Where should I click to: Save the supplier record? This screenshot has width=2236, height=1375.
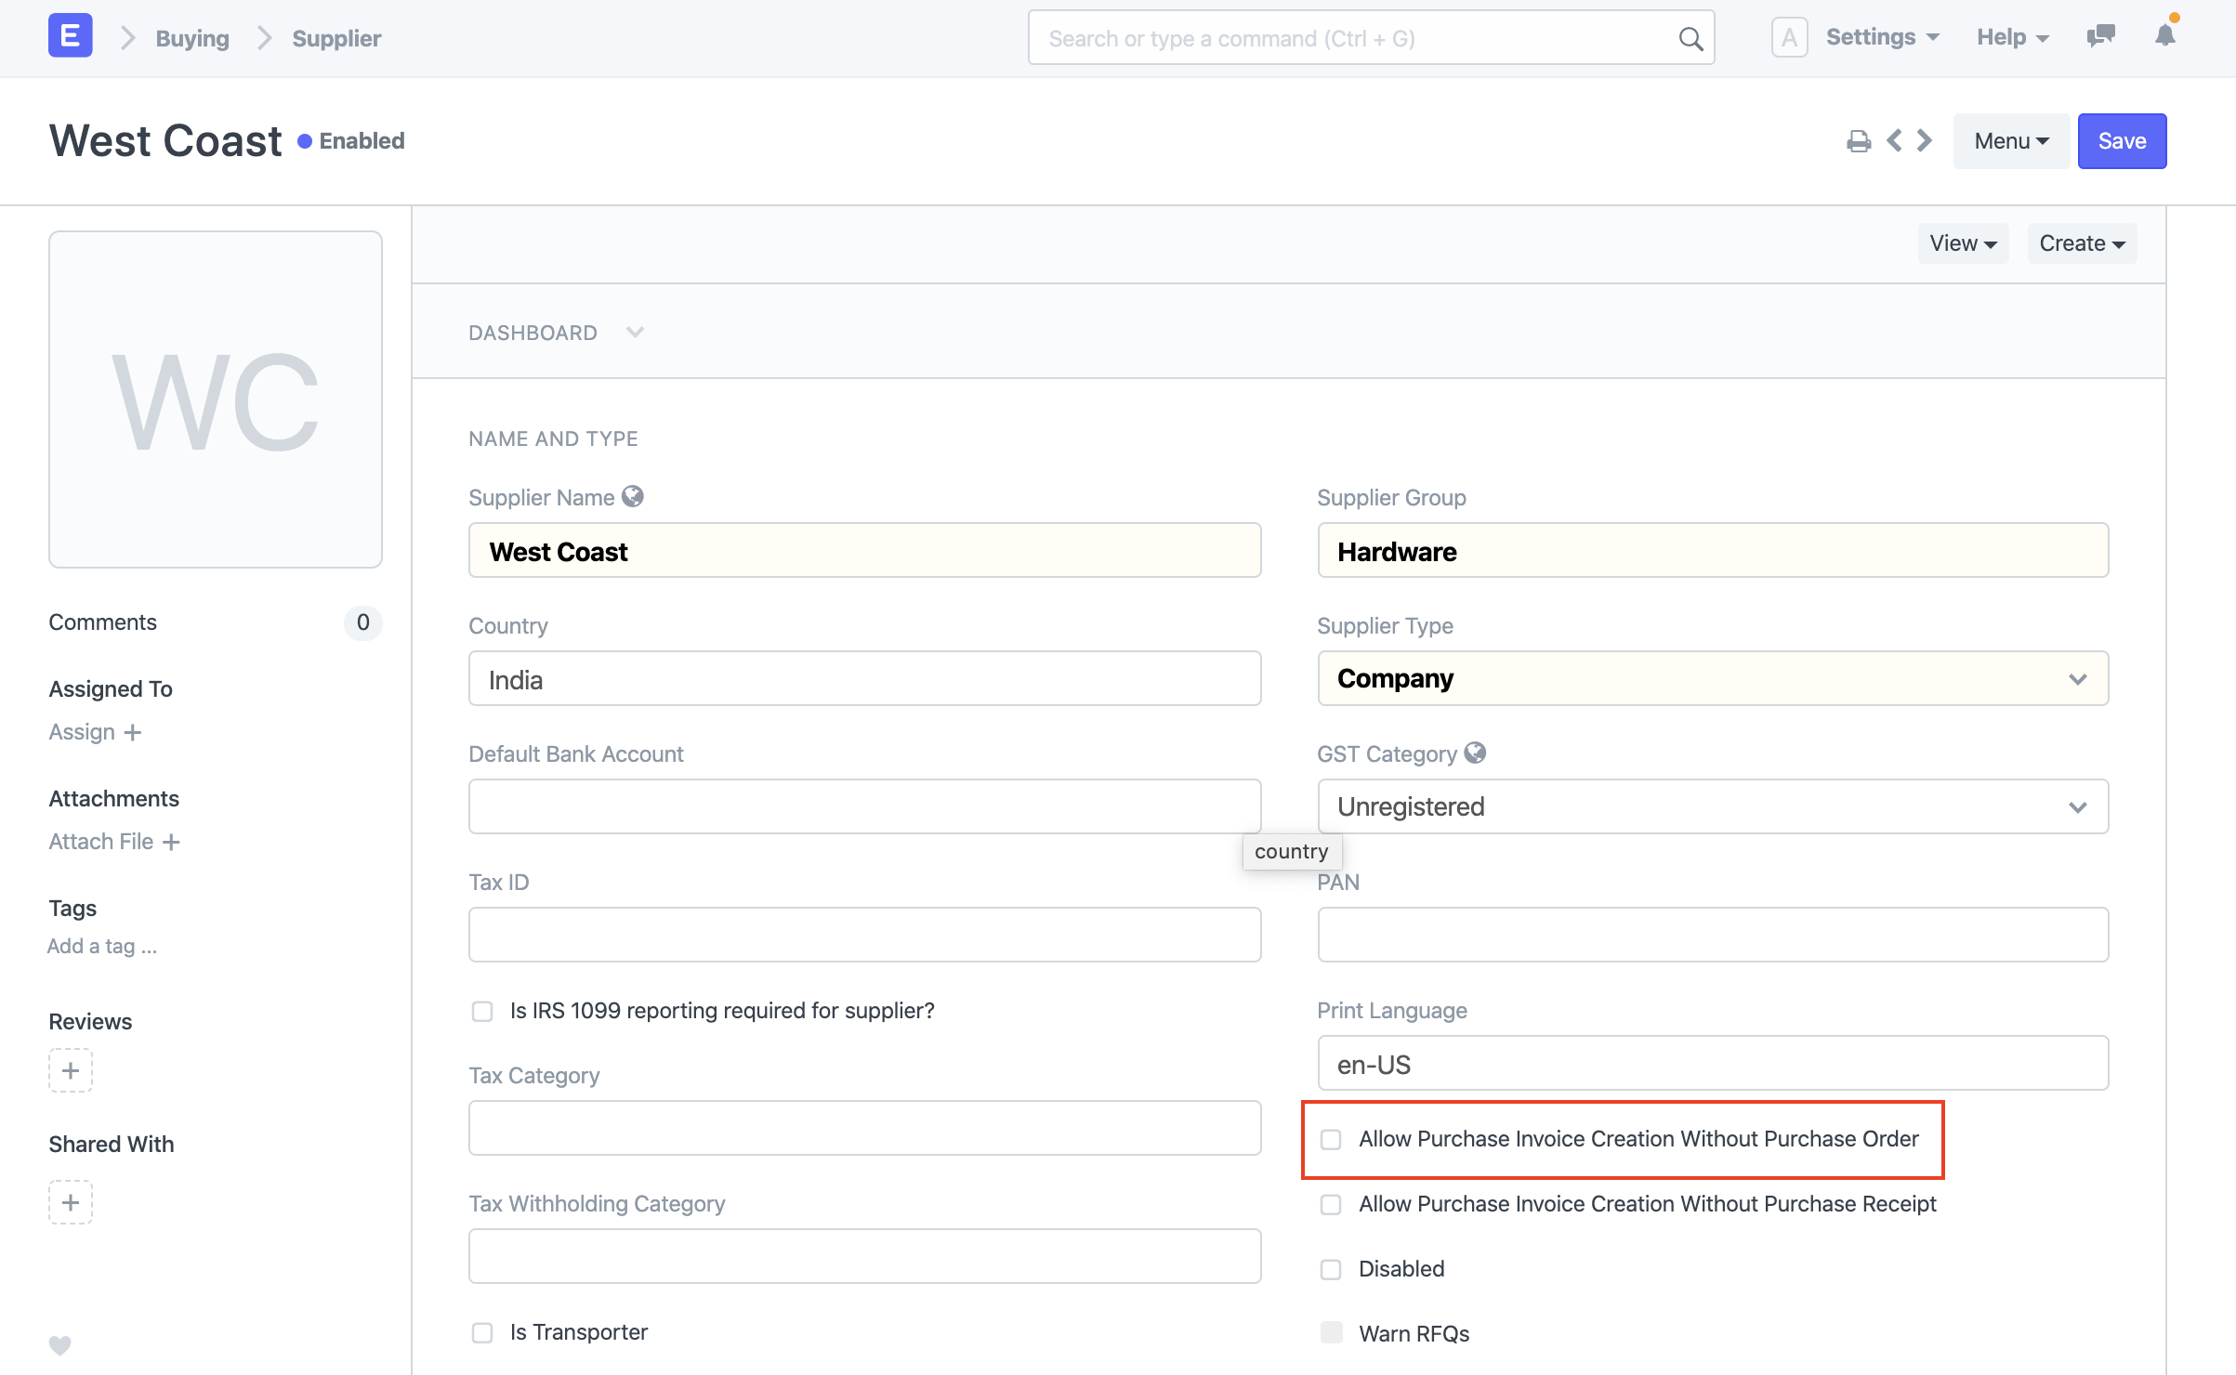tap(2123, 140)
